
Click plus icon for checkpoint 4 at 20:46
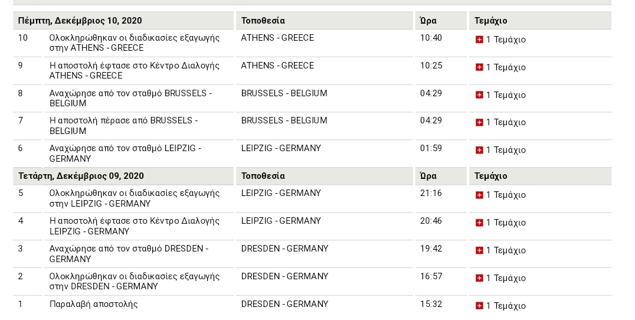click(x=479, y=223)
